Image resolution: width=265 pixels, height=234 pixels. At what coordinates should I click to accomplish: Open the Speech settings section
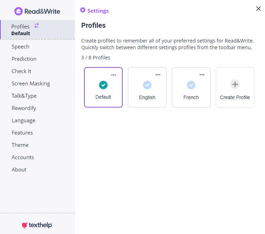tap(20, 47)
